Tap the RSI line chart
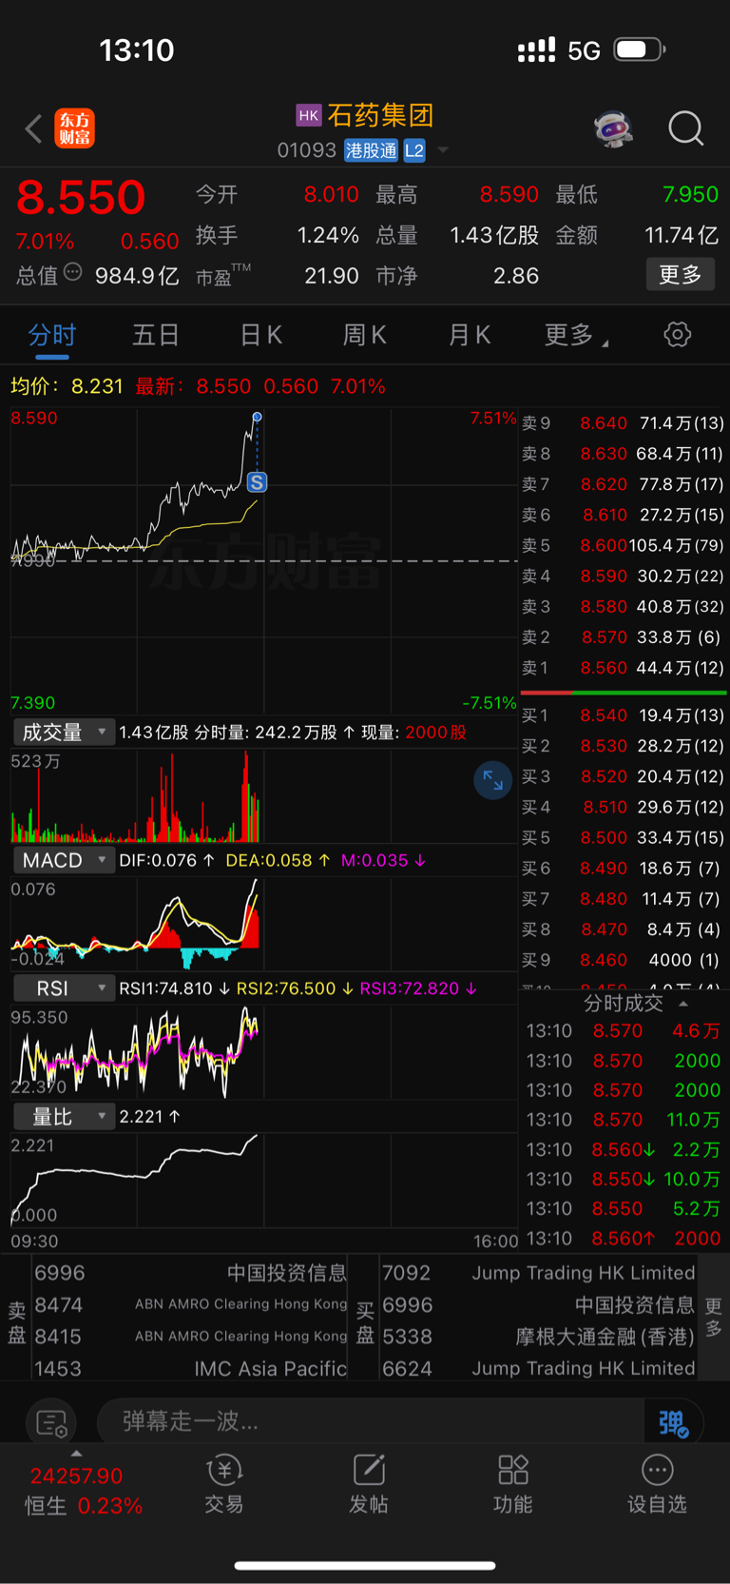This screenshot has height=1584, width=730. (x=263, y=1052)
